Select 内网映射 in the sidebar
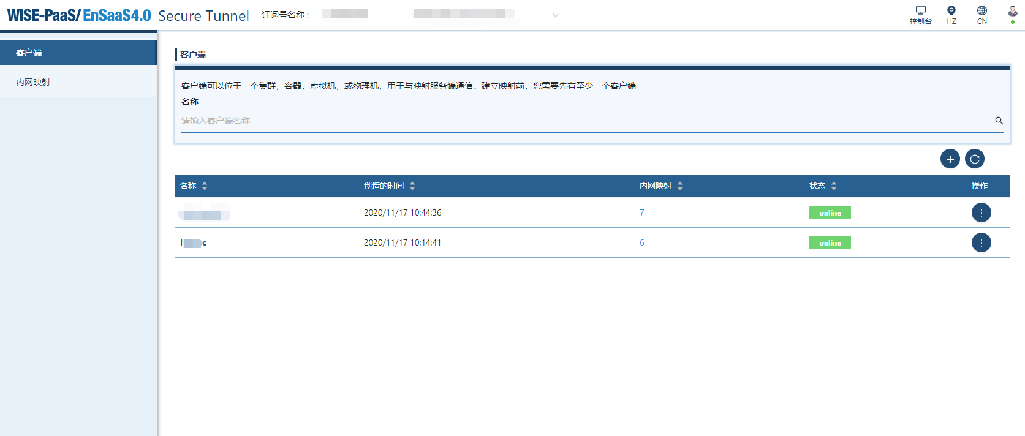The height and width of the screenshot is (436, 1025). pos(78,82)
